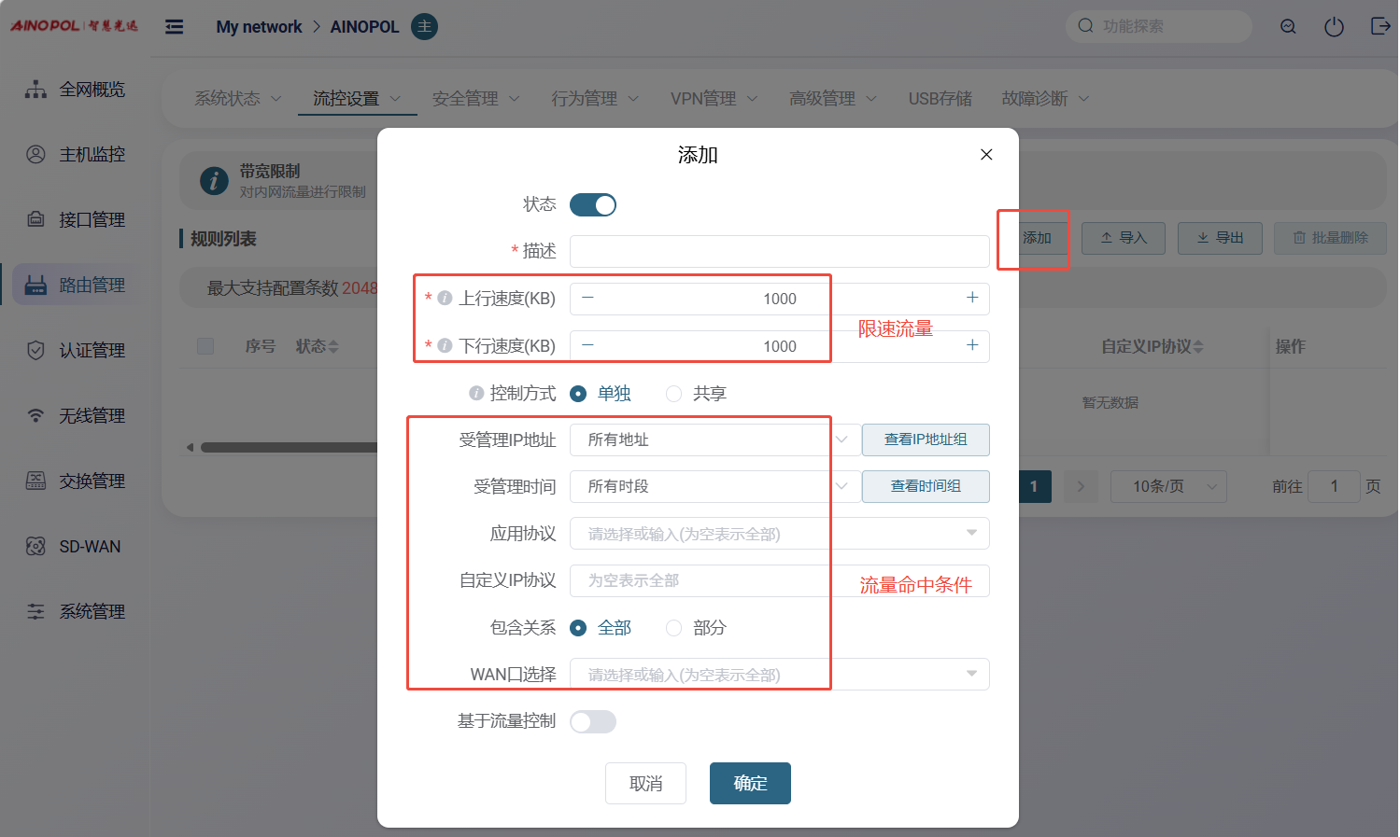
Task: Click the 描述 input field
Action: (x=779, y=252)
